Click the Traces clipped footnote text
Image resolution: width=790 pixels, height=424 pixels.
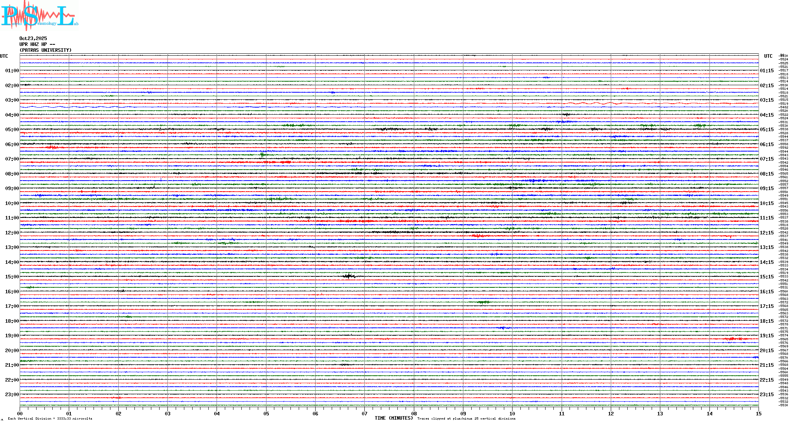tap(466, 419)
